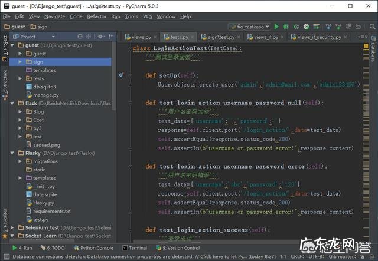The image size is (378, 261).
Task: Fold test_login_action_username_password_error method
Action: [x=131, y=167]
